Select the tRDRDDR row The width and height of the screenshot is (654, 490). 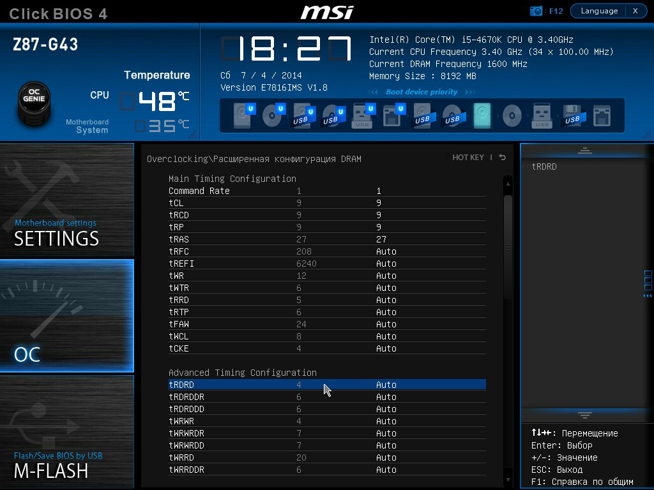point(327,397)
